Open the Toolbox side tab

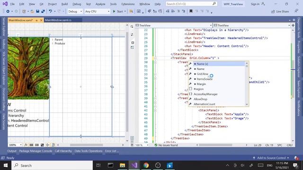pos(4,43)
